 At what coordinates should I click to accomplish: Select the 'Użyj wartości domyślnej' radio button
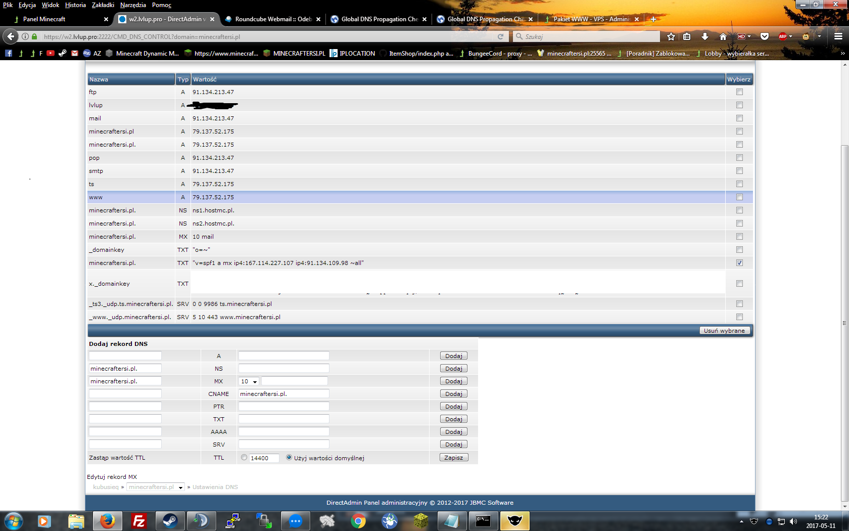[289, 457]
